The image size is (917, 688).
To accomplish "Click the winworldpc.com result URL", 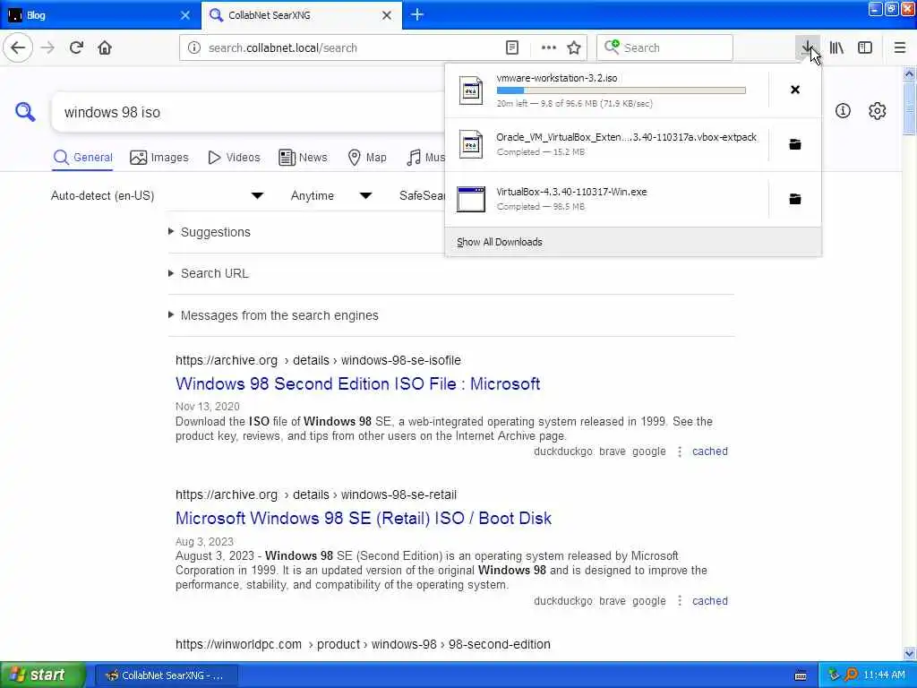I will point(363,644).
